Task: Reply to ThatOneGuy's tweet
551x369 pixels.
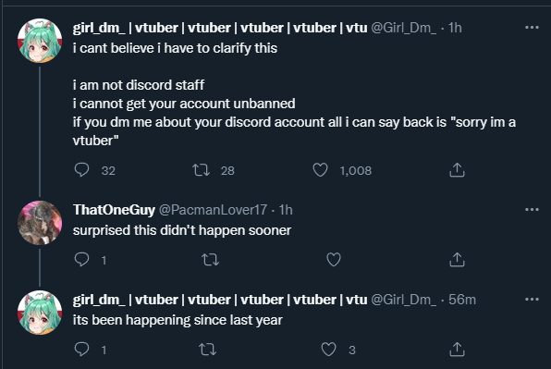Action: 82,260
